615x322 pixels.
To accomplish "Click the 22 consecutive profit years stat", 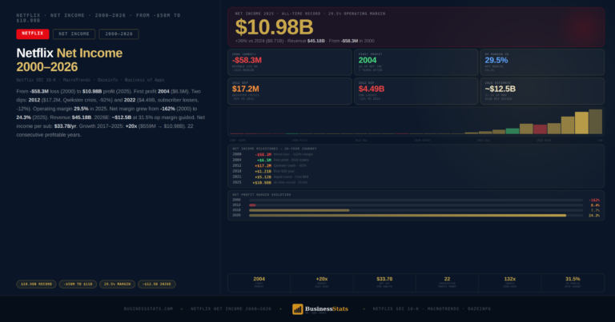I will [447, 283].
